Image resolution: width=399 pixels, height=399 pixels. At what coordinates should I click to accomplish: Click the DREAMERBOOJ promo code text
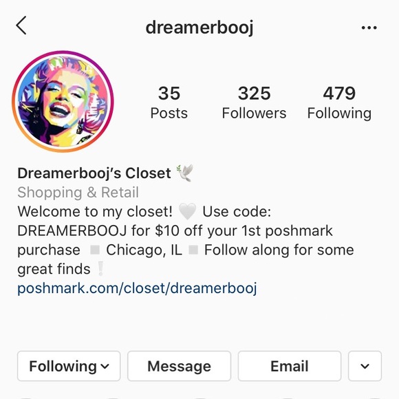click(x=72, y=230)
